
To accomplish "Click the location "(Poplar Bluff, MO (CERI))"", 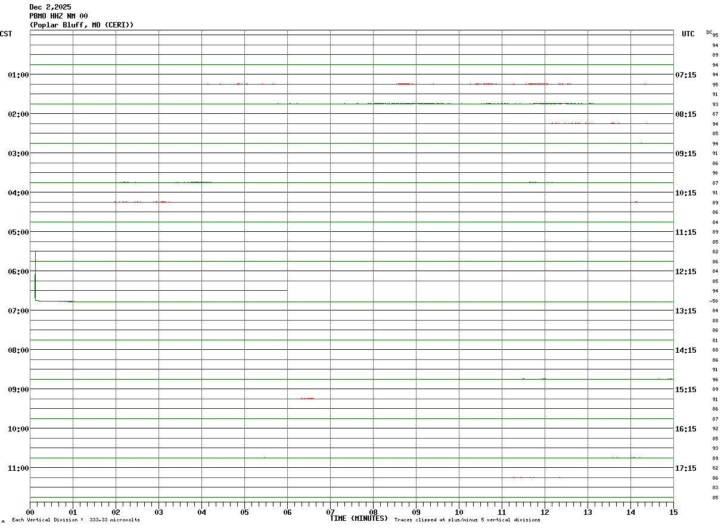I will click(x=82, y=25).
